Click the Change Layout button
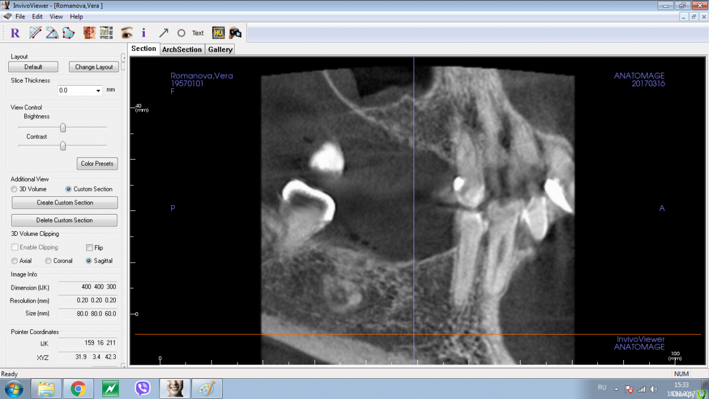This screenshot has height=399, width=709. pyautogui.click(x=94, y=67)
